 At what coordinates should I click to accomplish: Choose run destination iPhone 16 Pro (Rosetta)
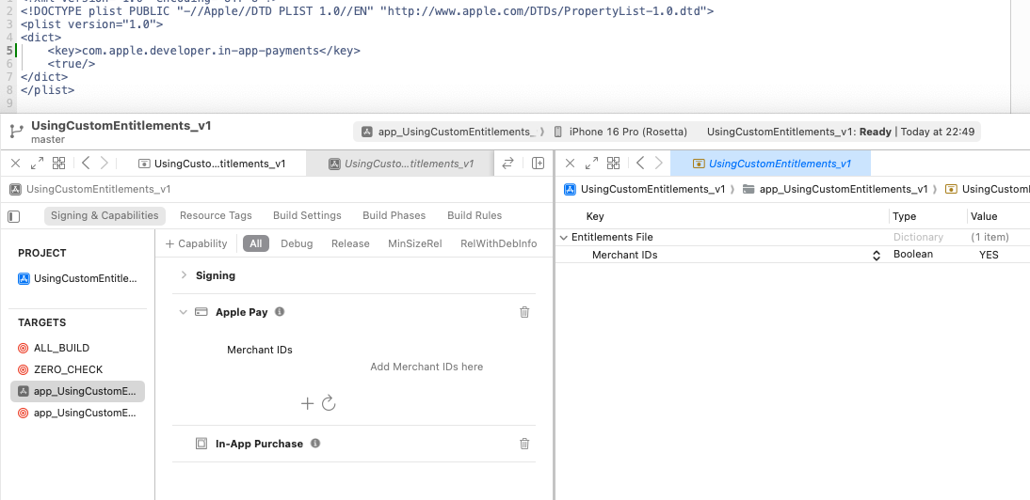point(628,132)
